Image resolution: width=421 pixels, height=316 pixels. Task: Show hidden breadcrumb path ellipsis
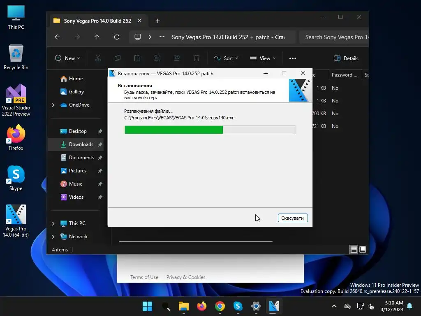coord(162,37)
